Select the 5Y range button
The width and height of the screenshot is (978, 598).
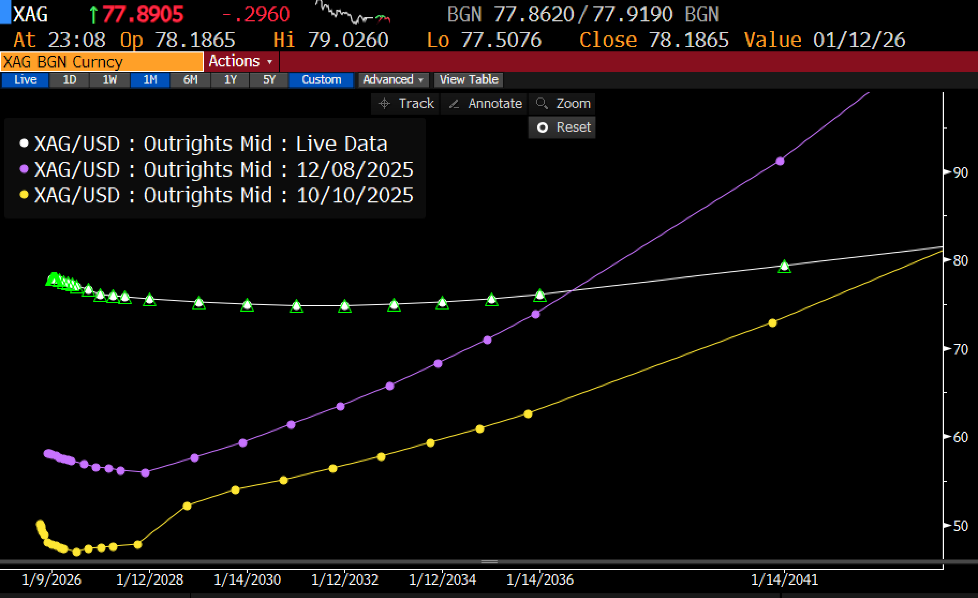point(269,80)
